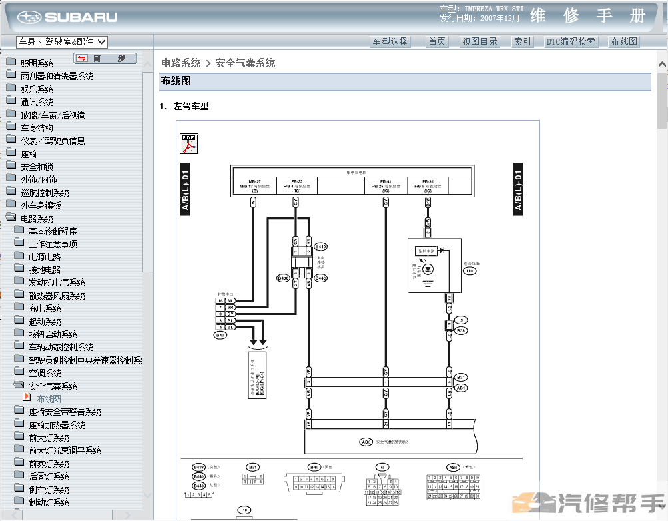Click the sidebar scroll-down arrow
The image size is (668, 521).
click(147, 495)
